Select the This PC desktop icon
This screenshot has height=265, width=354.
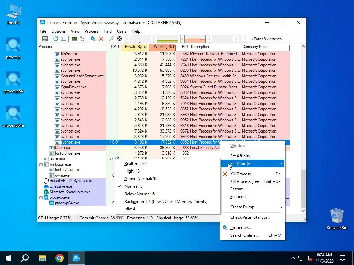tap(13, 14)
